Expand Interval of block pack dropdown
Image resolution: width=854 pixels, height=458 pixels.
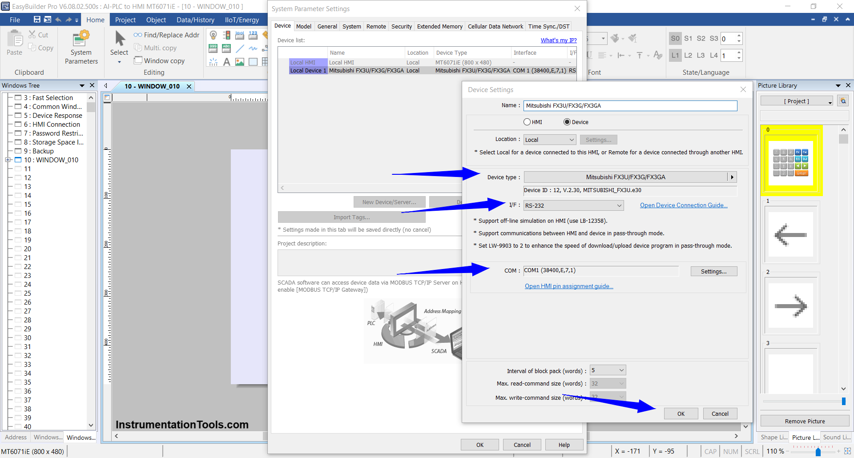pyautogui.click(x=608, y=370)
